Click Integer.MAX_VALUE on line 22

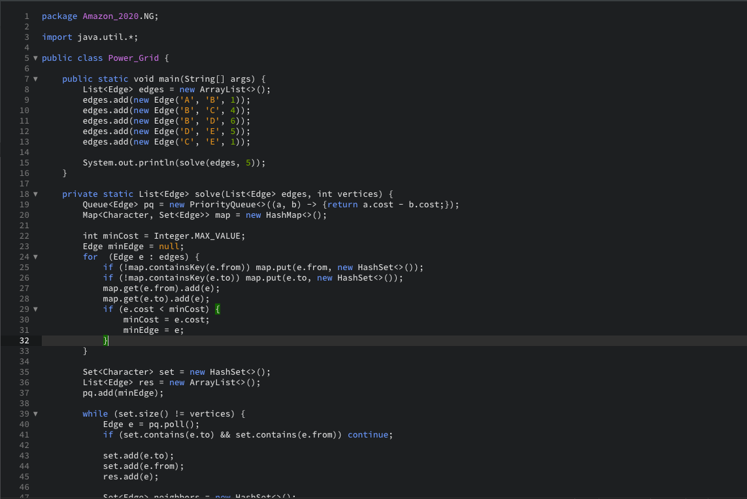click(x=197, y=236)
